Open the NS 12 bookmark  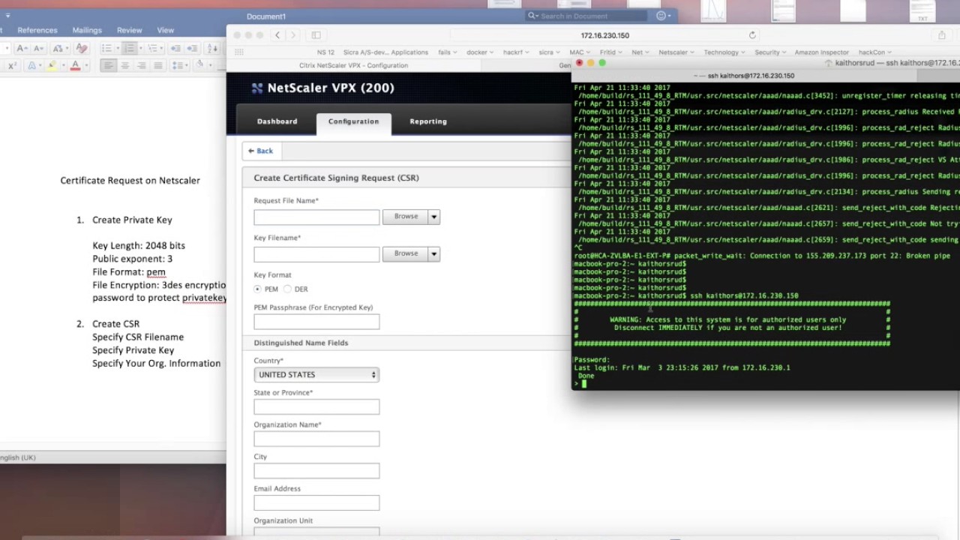point(325,52)
